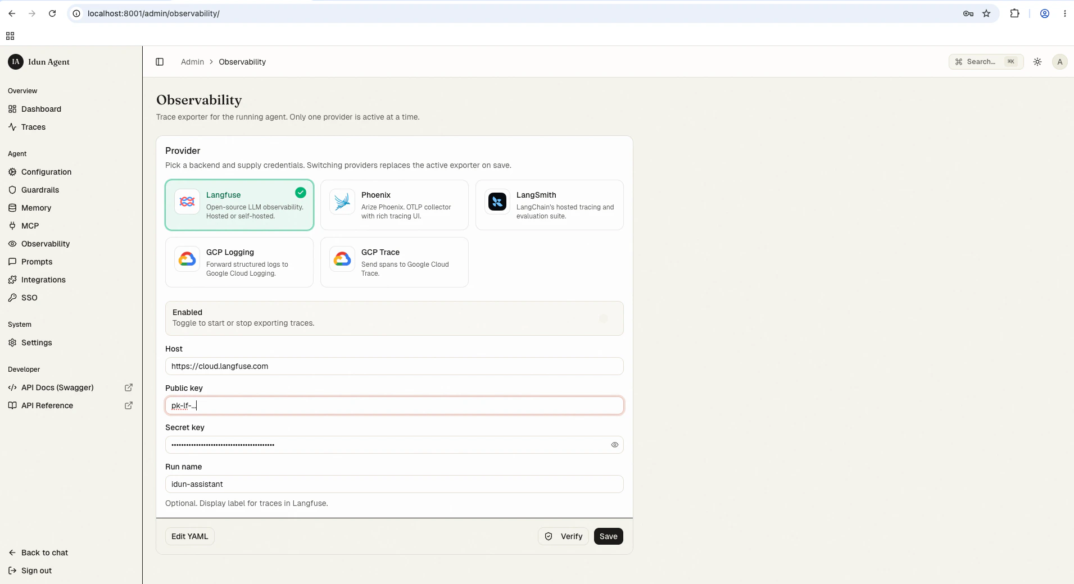The width and height of the screenshot is (1074, 584).
Task: Toggle the sidebar panel icon
Action: click(x=160, y=62)
